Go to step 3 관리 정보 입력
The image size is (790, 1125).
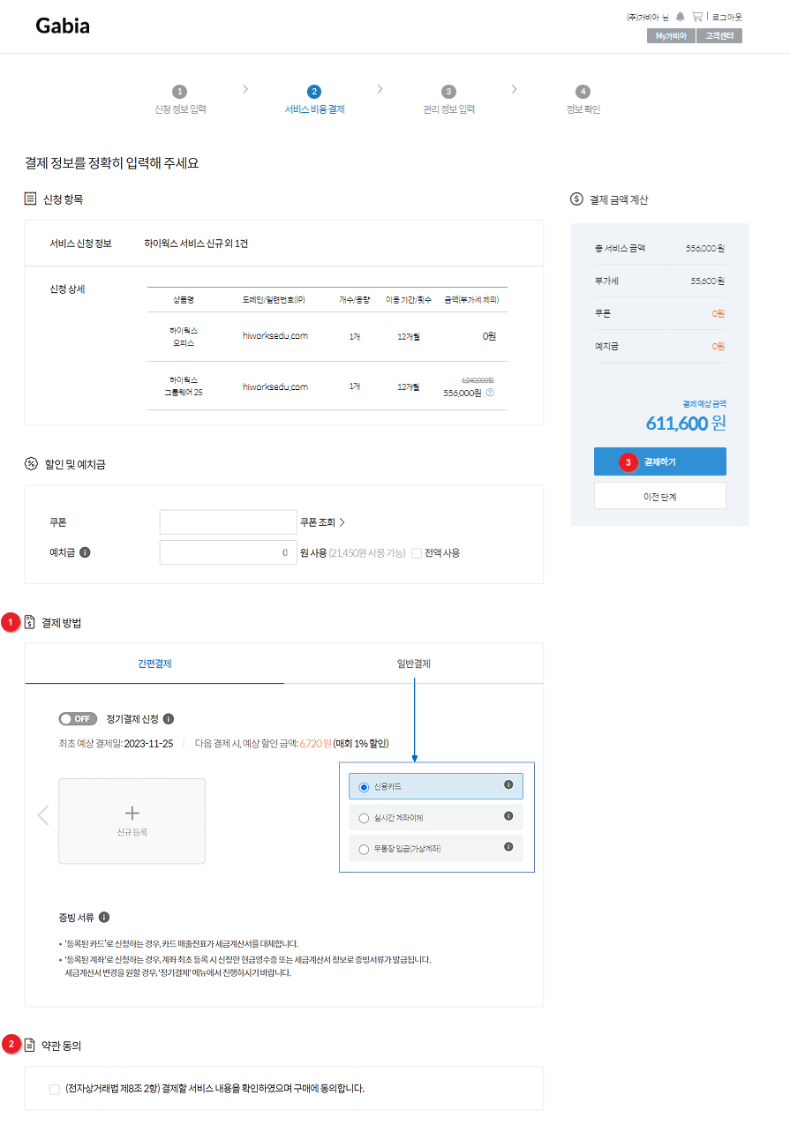click(448, 101)
